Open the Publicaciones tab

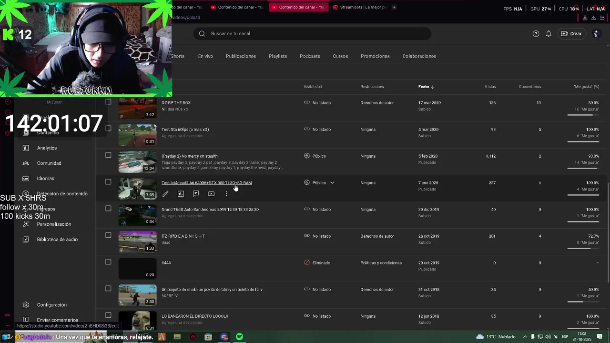coord(241,56)
